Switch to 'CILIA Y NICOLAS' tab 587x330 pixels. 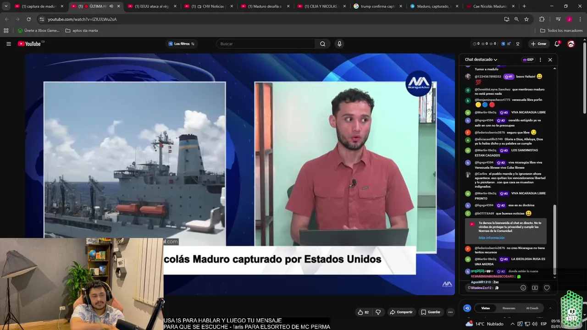click(x=322, y=6)
